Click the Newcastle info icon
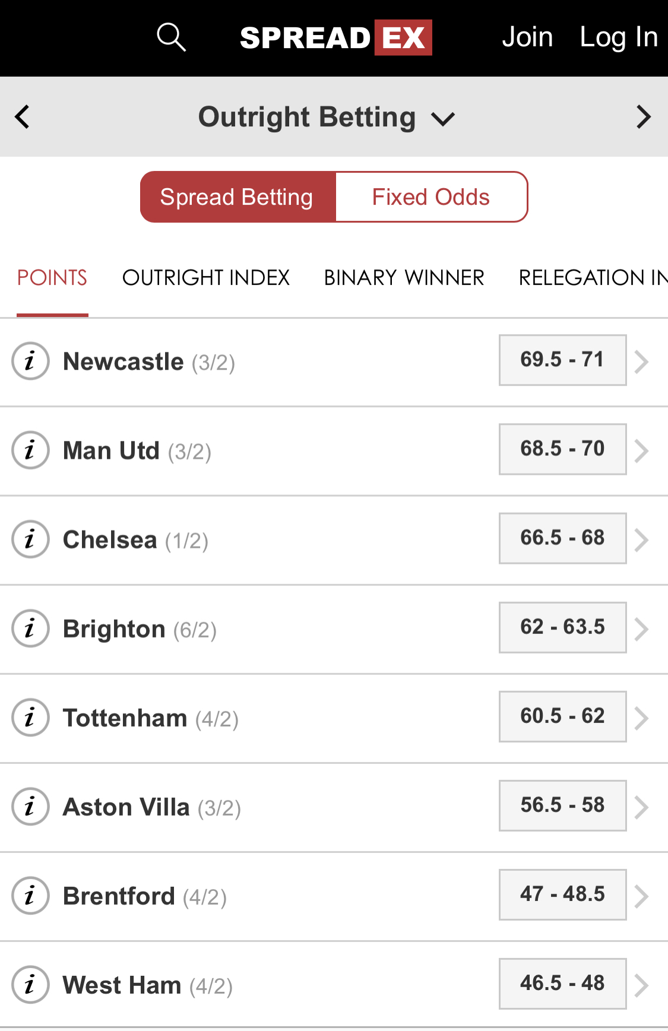 pyautogui.click(x=30, y=361)
